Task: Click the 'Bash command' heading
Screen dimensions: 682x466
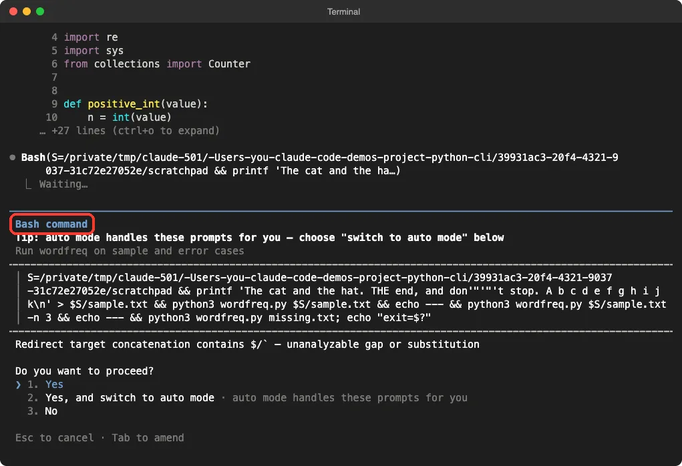Action: click(51, 224)
